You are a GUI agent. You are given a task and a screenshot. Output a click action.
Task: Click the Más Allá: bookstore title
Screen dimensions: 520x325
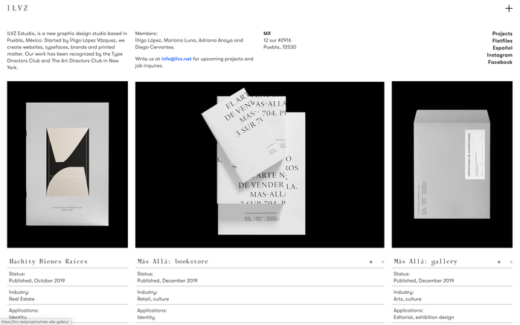173,261
